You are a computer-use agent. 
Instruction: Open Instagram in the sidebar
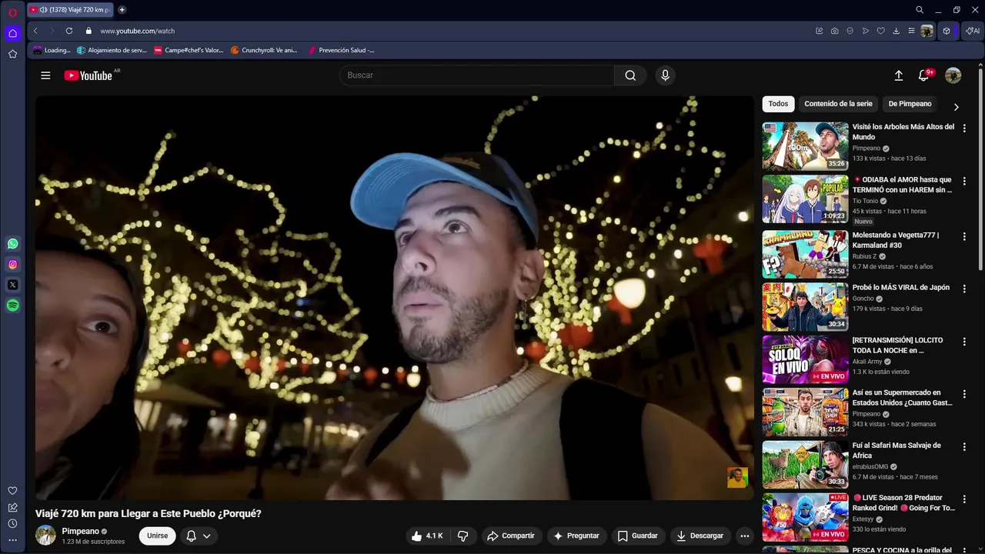click(x=12, y=265)
